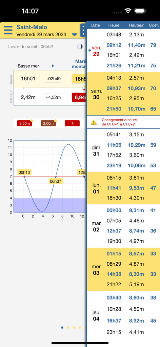This screenshot has width=160, height=347.
Task: Tap the arrow next to Basse mer
Action: click(x=53, y=66)
